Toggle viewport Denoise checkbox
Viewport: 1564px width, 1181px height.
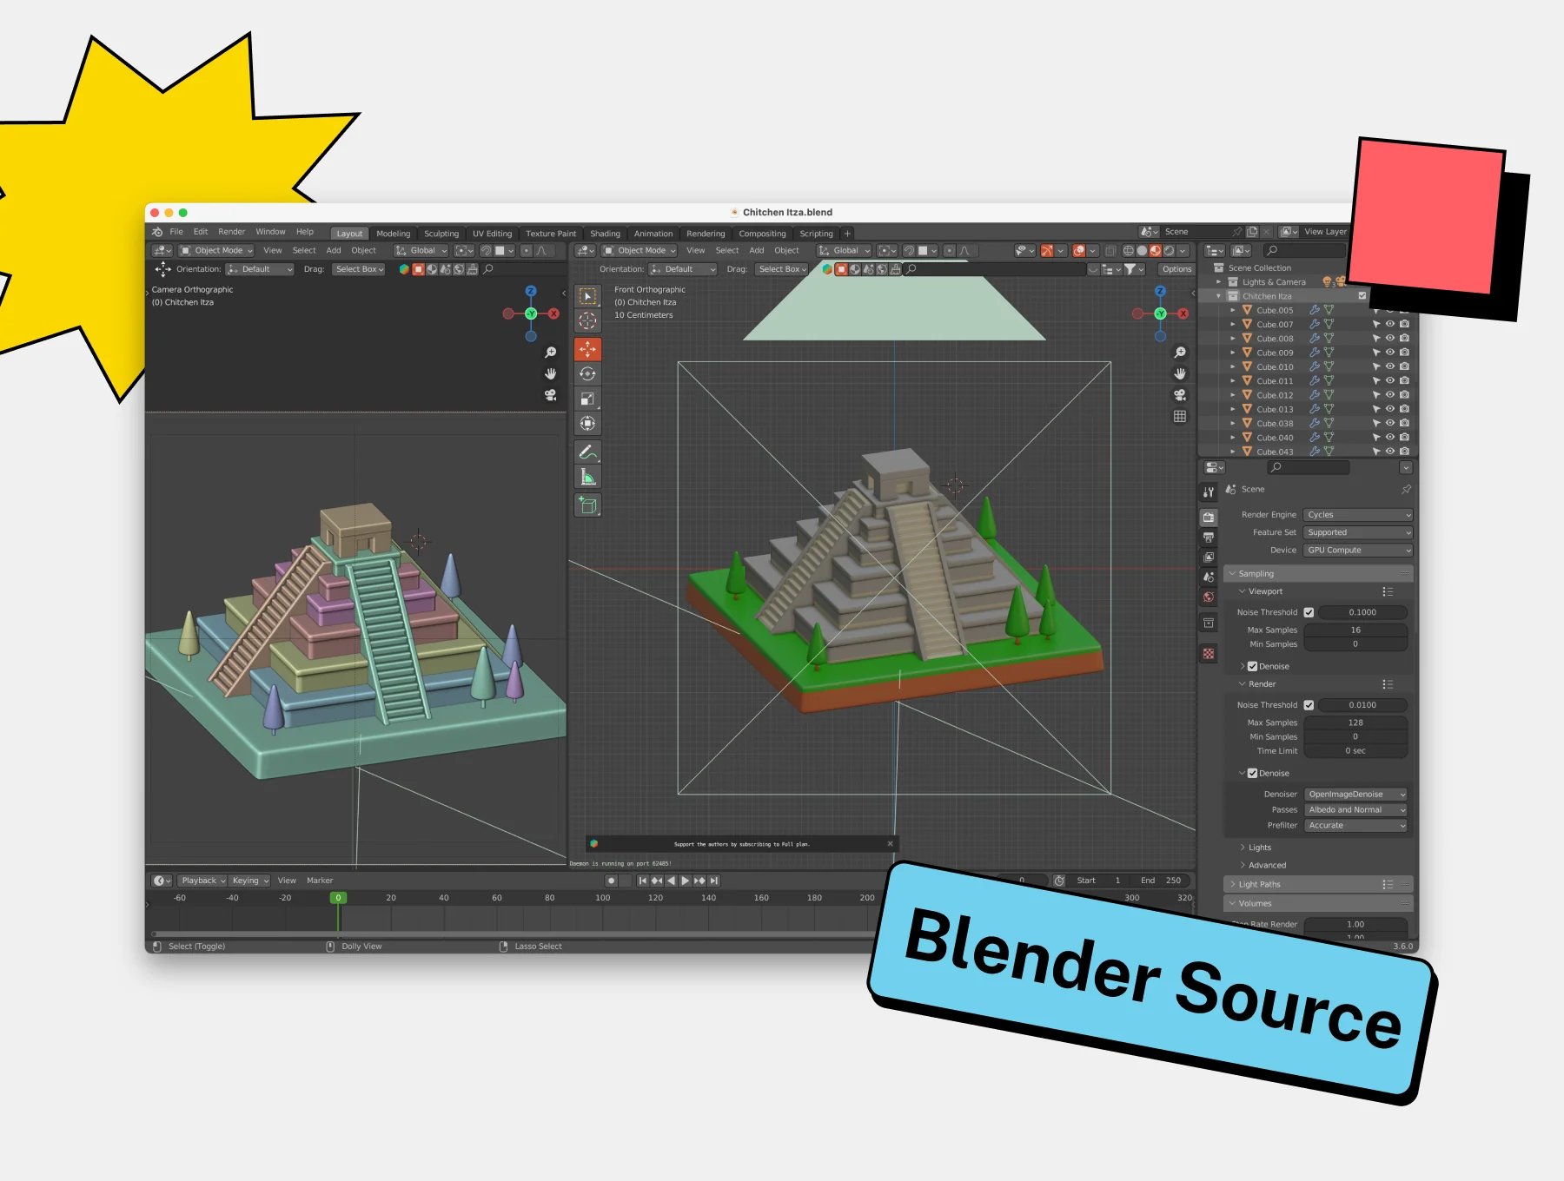click(x=1252, y=667)
